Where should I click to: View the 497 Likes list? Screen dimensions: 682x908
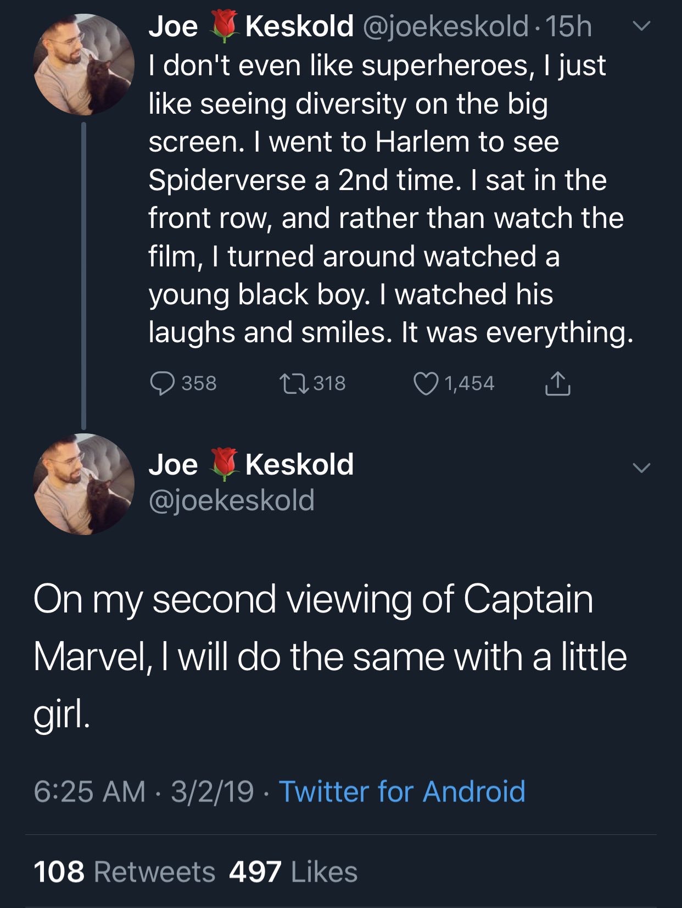293,872
